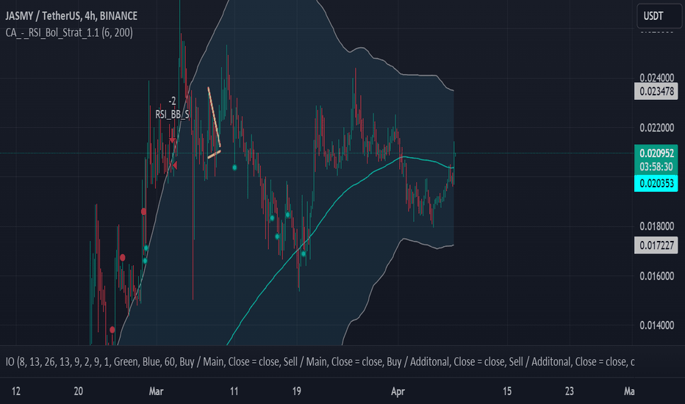This screenshot has width=685, height=404.
Task: Click the 23 date on time axis
Action: 569,392
